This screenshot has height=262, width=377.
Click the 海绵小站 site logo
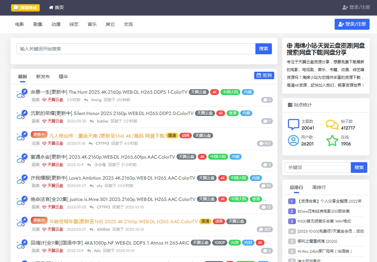tap(25, 7)
